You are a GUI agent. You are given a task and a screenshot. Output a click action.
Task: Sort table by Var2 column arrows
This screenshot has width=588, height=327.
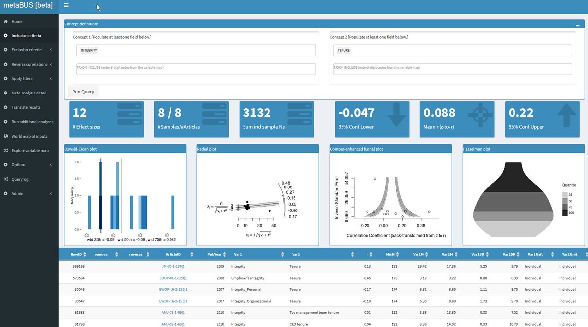tap(353, 254)
